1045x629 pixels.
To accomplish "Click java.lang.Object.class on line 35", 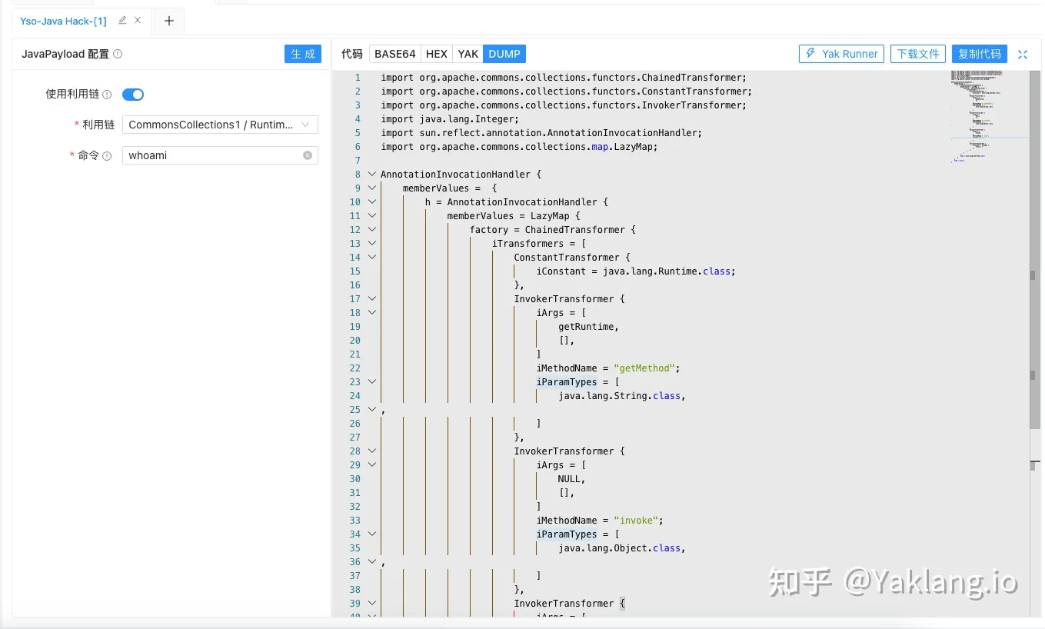I will (621, 548).
